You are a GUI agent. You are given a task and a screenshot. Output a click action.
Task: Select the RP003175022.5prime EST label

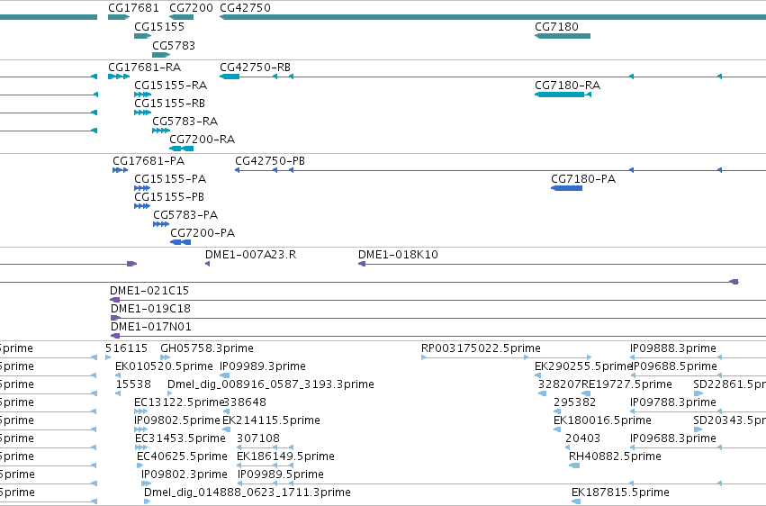pyautogui.click(x=482, y=348)
